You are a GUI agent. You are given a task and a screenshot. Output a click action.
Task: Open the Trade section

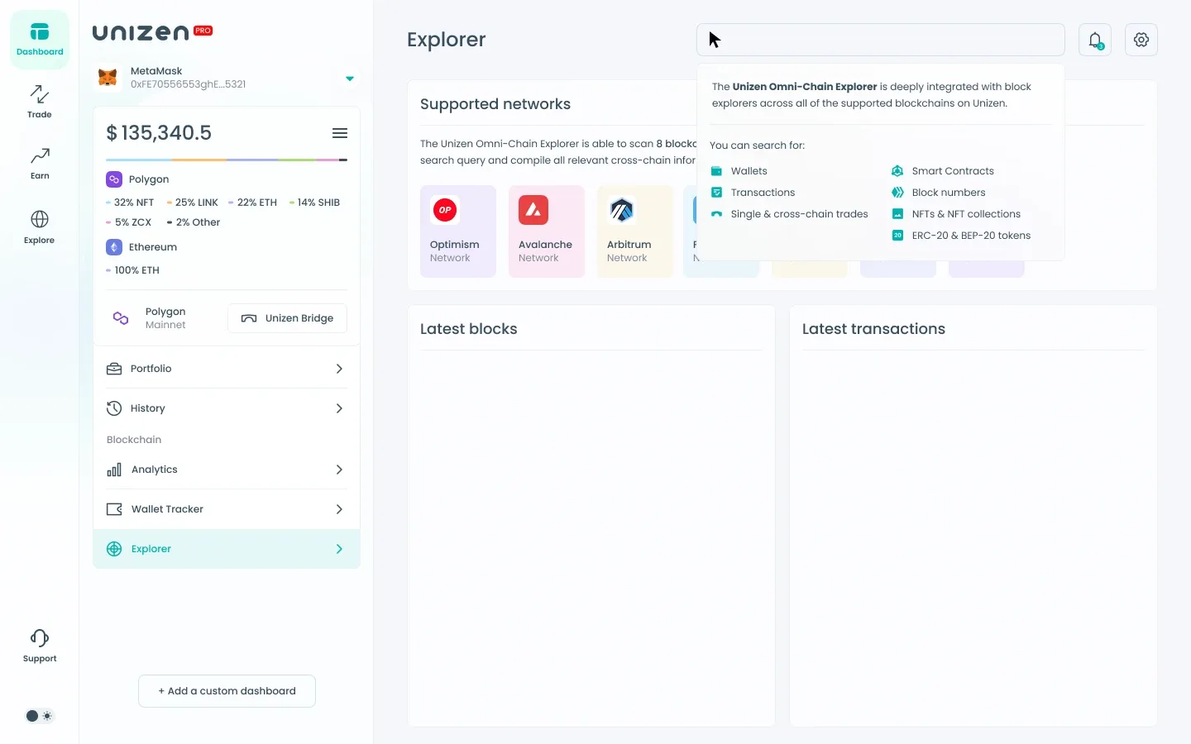coord(40,101)
